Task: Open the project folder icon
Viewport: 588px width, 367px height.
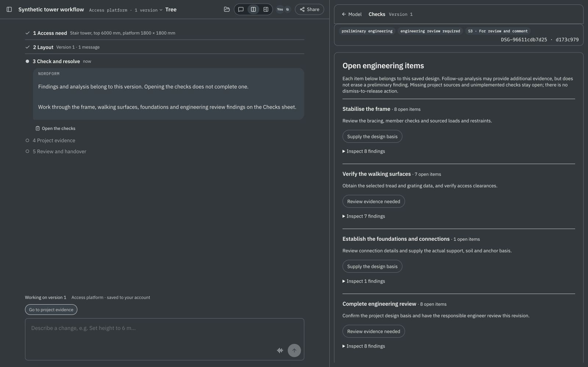Action: pos(227,10)
